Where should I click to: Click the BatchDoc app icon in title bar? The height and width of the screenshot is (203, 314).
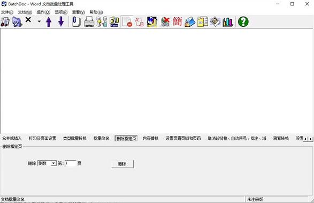(x=4, y=4)
